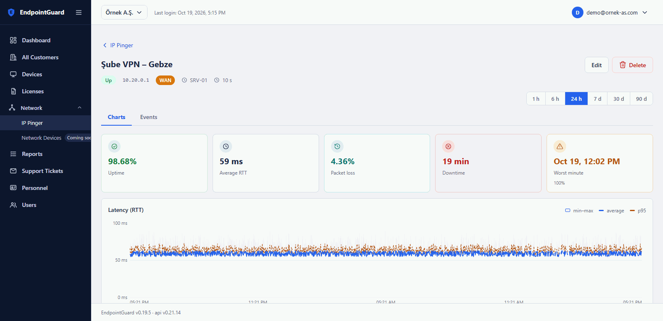The width and height of the screenshot is (663, 321).
Task: Select the 30 d time range
Action: (619, 99)
